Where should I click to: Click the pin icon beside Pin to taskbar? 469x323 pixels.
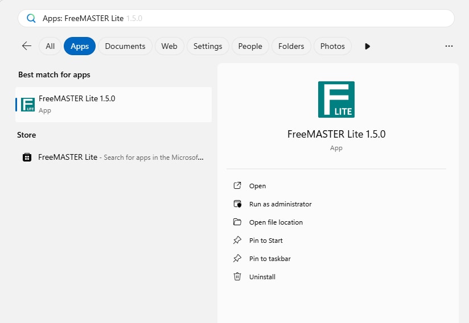(237, 258)
